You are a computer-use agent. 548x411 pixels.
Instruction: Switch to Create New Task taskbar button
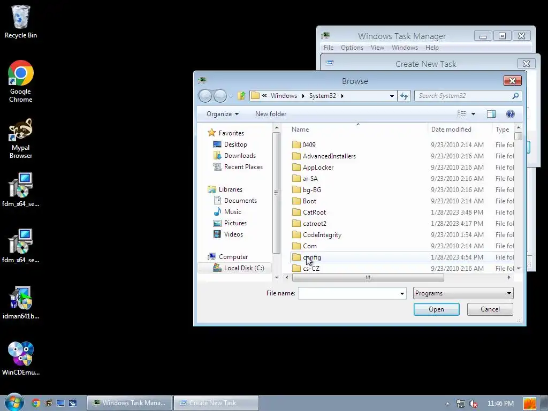pos(216,403)
